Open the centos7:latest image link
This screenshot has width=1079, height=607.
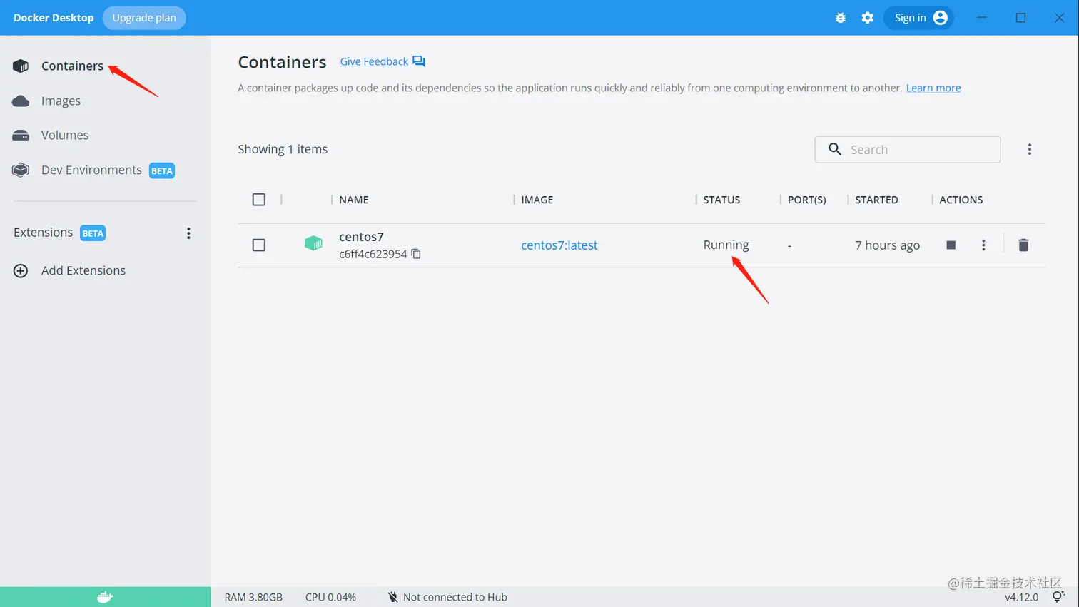(559, 245)
